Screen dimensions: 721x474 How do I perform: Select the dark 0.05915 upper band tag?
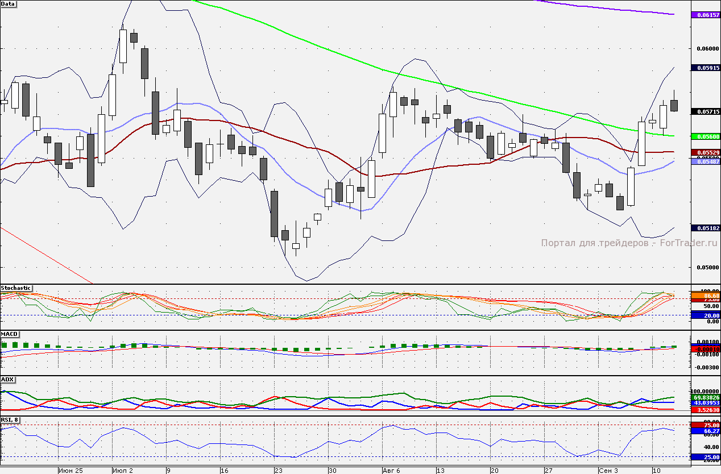click(x=705, y=68)
